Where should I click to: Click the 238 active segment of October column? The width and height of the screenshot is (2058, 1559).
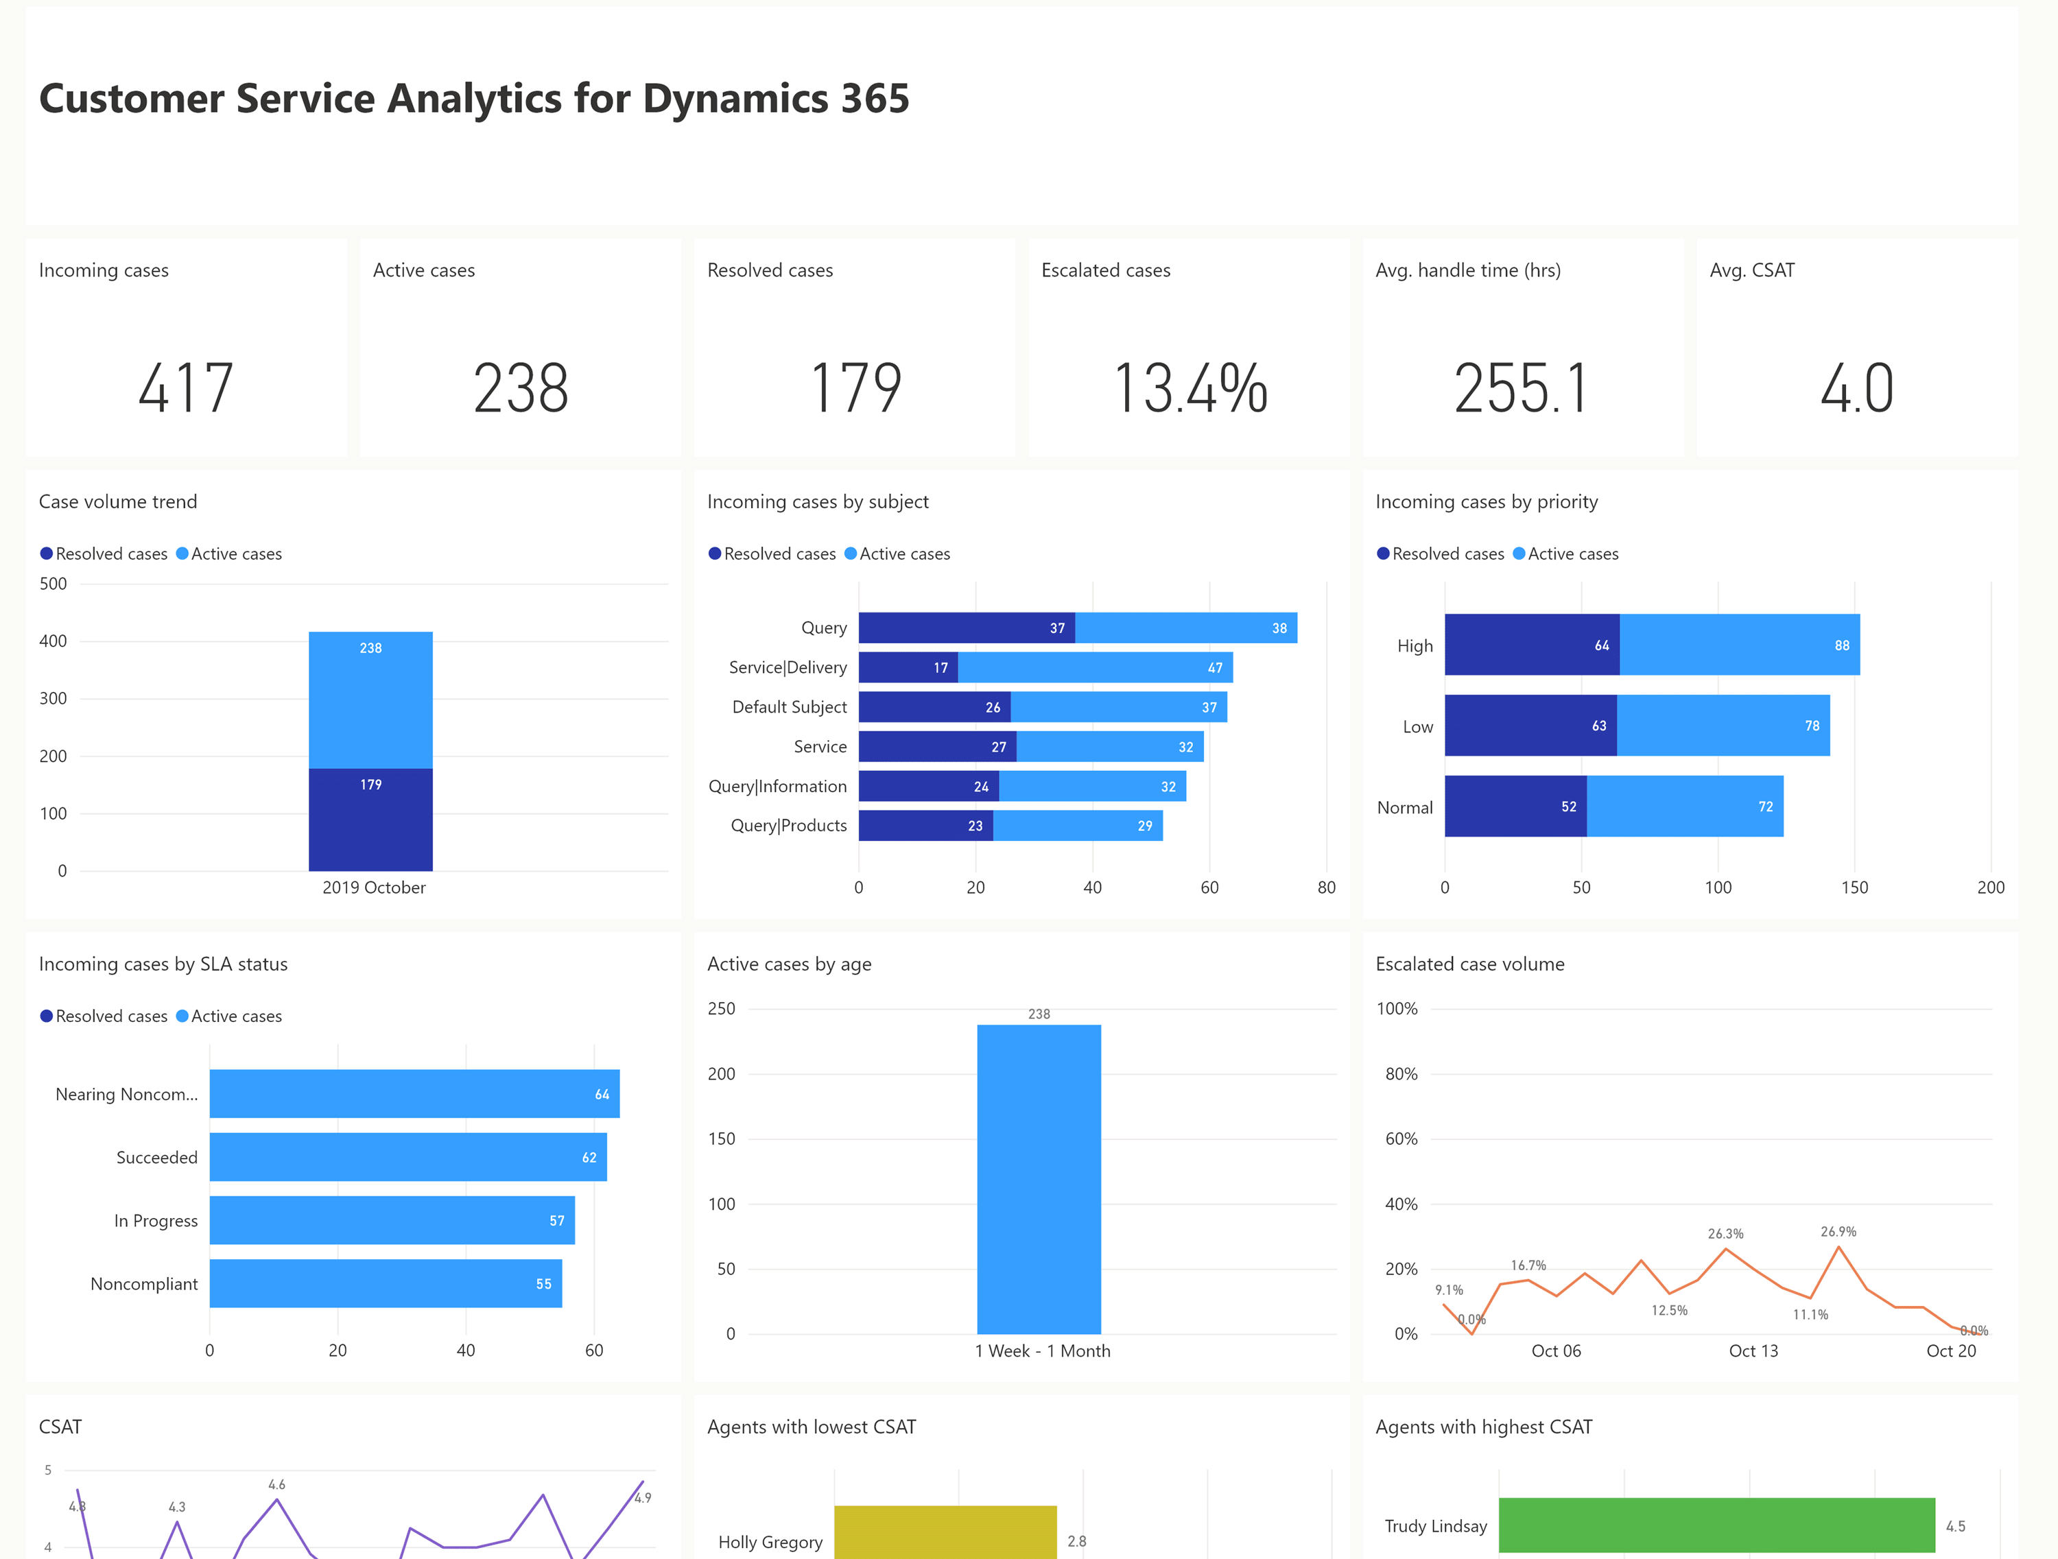pyautogui.click(x=370, y=700)
